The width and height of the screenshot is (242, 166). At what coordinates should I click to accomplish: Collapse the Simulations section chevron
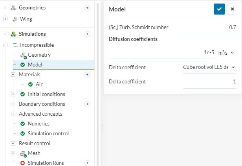pos(5,34)
